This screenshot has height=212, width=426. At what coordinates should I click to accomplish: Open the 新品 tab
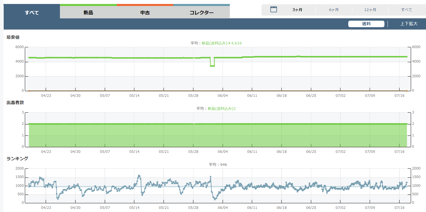tap(88, 12)
